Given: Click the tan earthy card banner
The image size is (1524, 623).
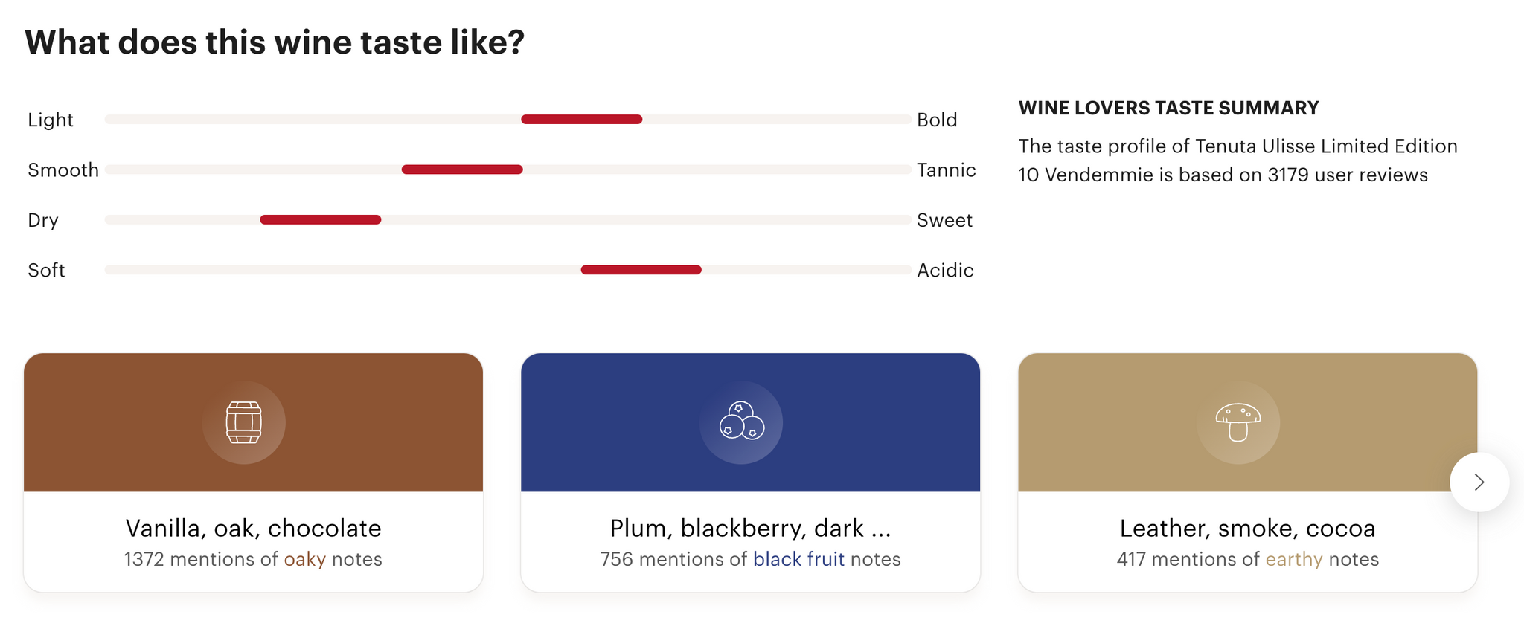Looking at the screenshot, I should (x=1247, y=422).
